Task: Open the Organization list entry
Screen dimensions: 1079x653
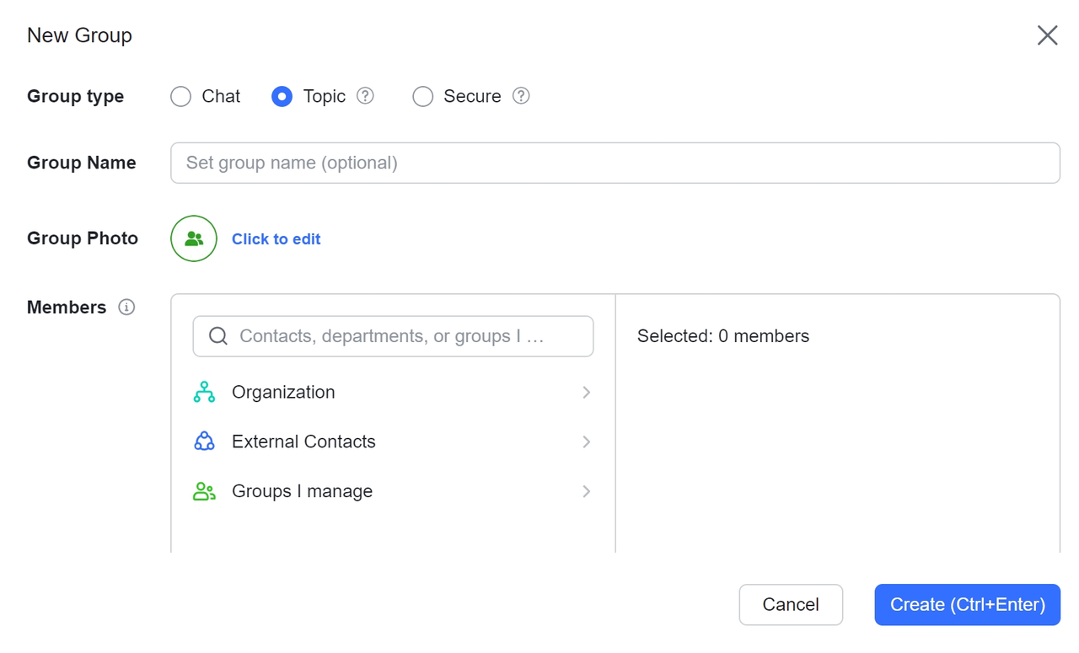Action: [x=283, y=393]
